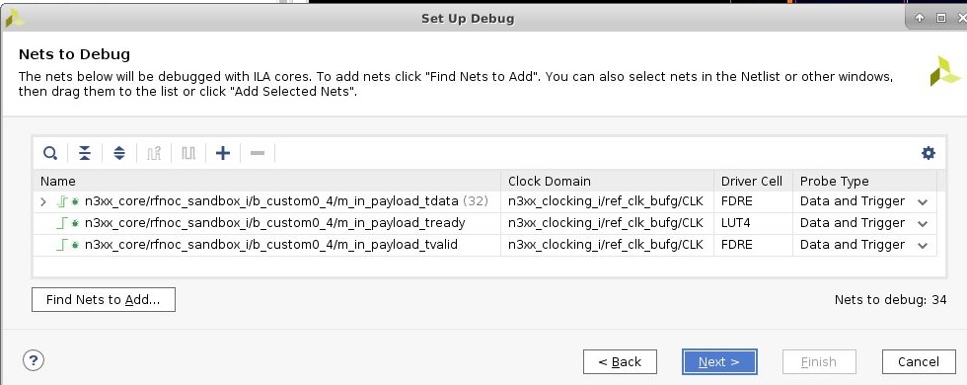
Task: Click the help question mark icon
Action: point(34,360)
